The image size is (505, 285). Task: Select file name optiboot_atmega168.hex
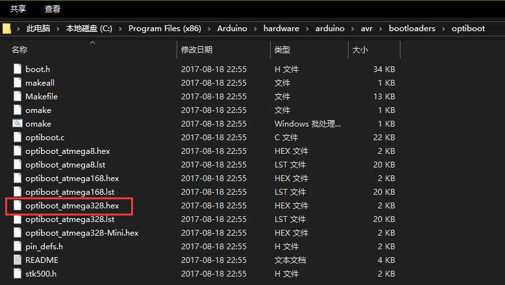72,179
